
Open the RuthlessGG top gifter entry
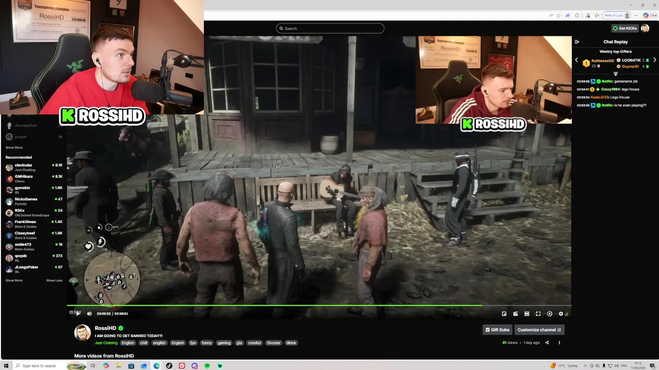[x=599, y=63]
